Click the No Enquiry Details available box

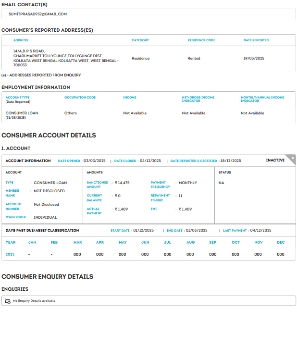pyautogui.click(x=148, y=301)
